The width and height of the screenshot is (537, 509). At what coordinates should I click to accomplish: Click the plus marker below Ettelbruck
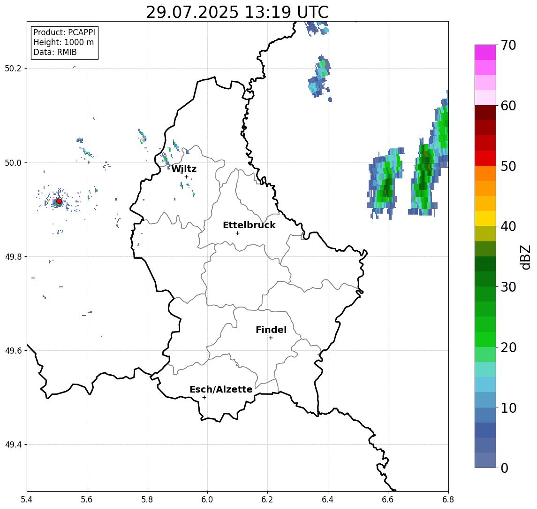[x=237, y=233]
